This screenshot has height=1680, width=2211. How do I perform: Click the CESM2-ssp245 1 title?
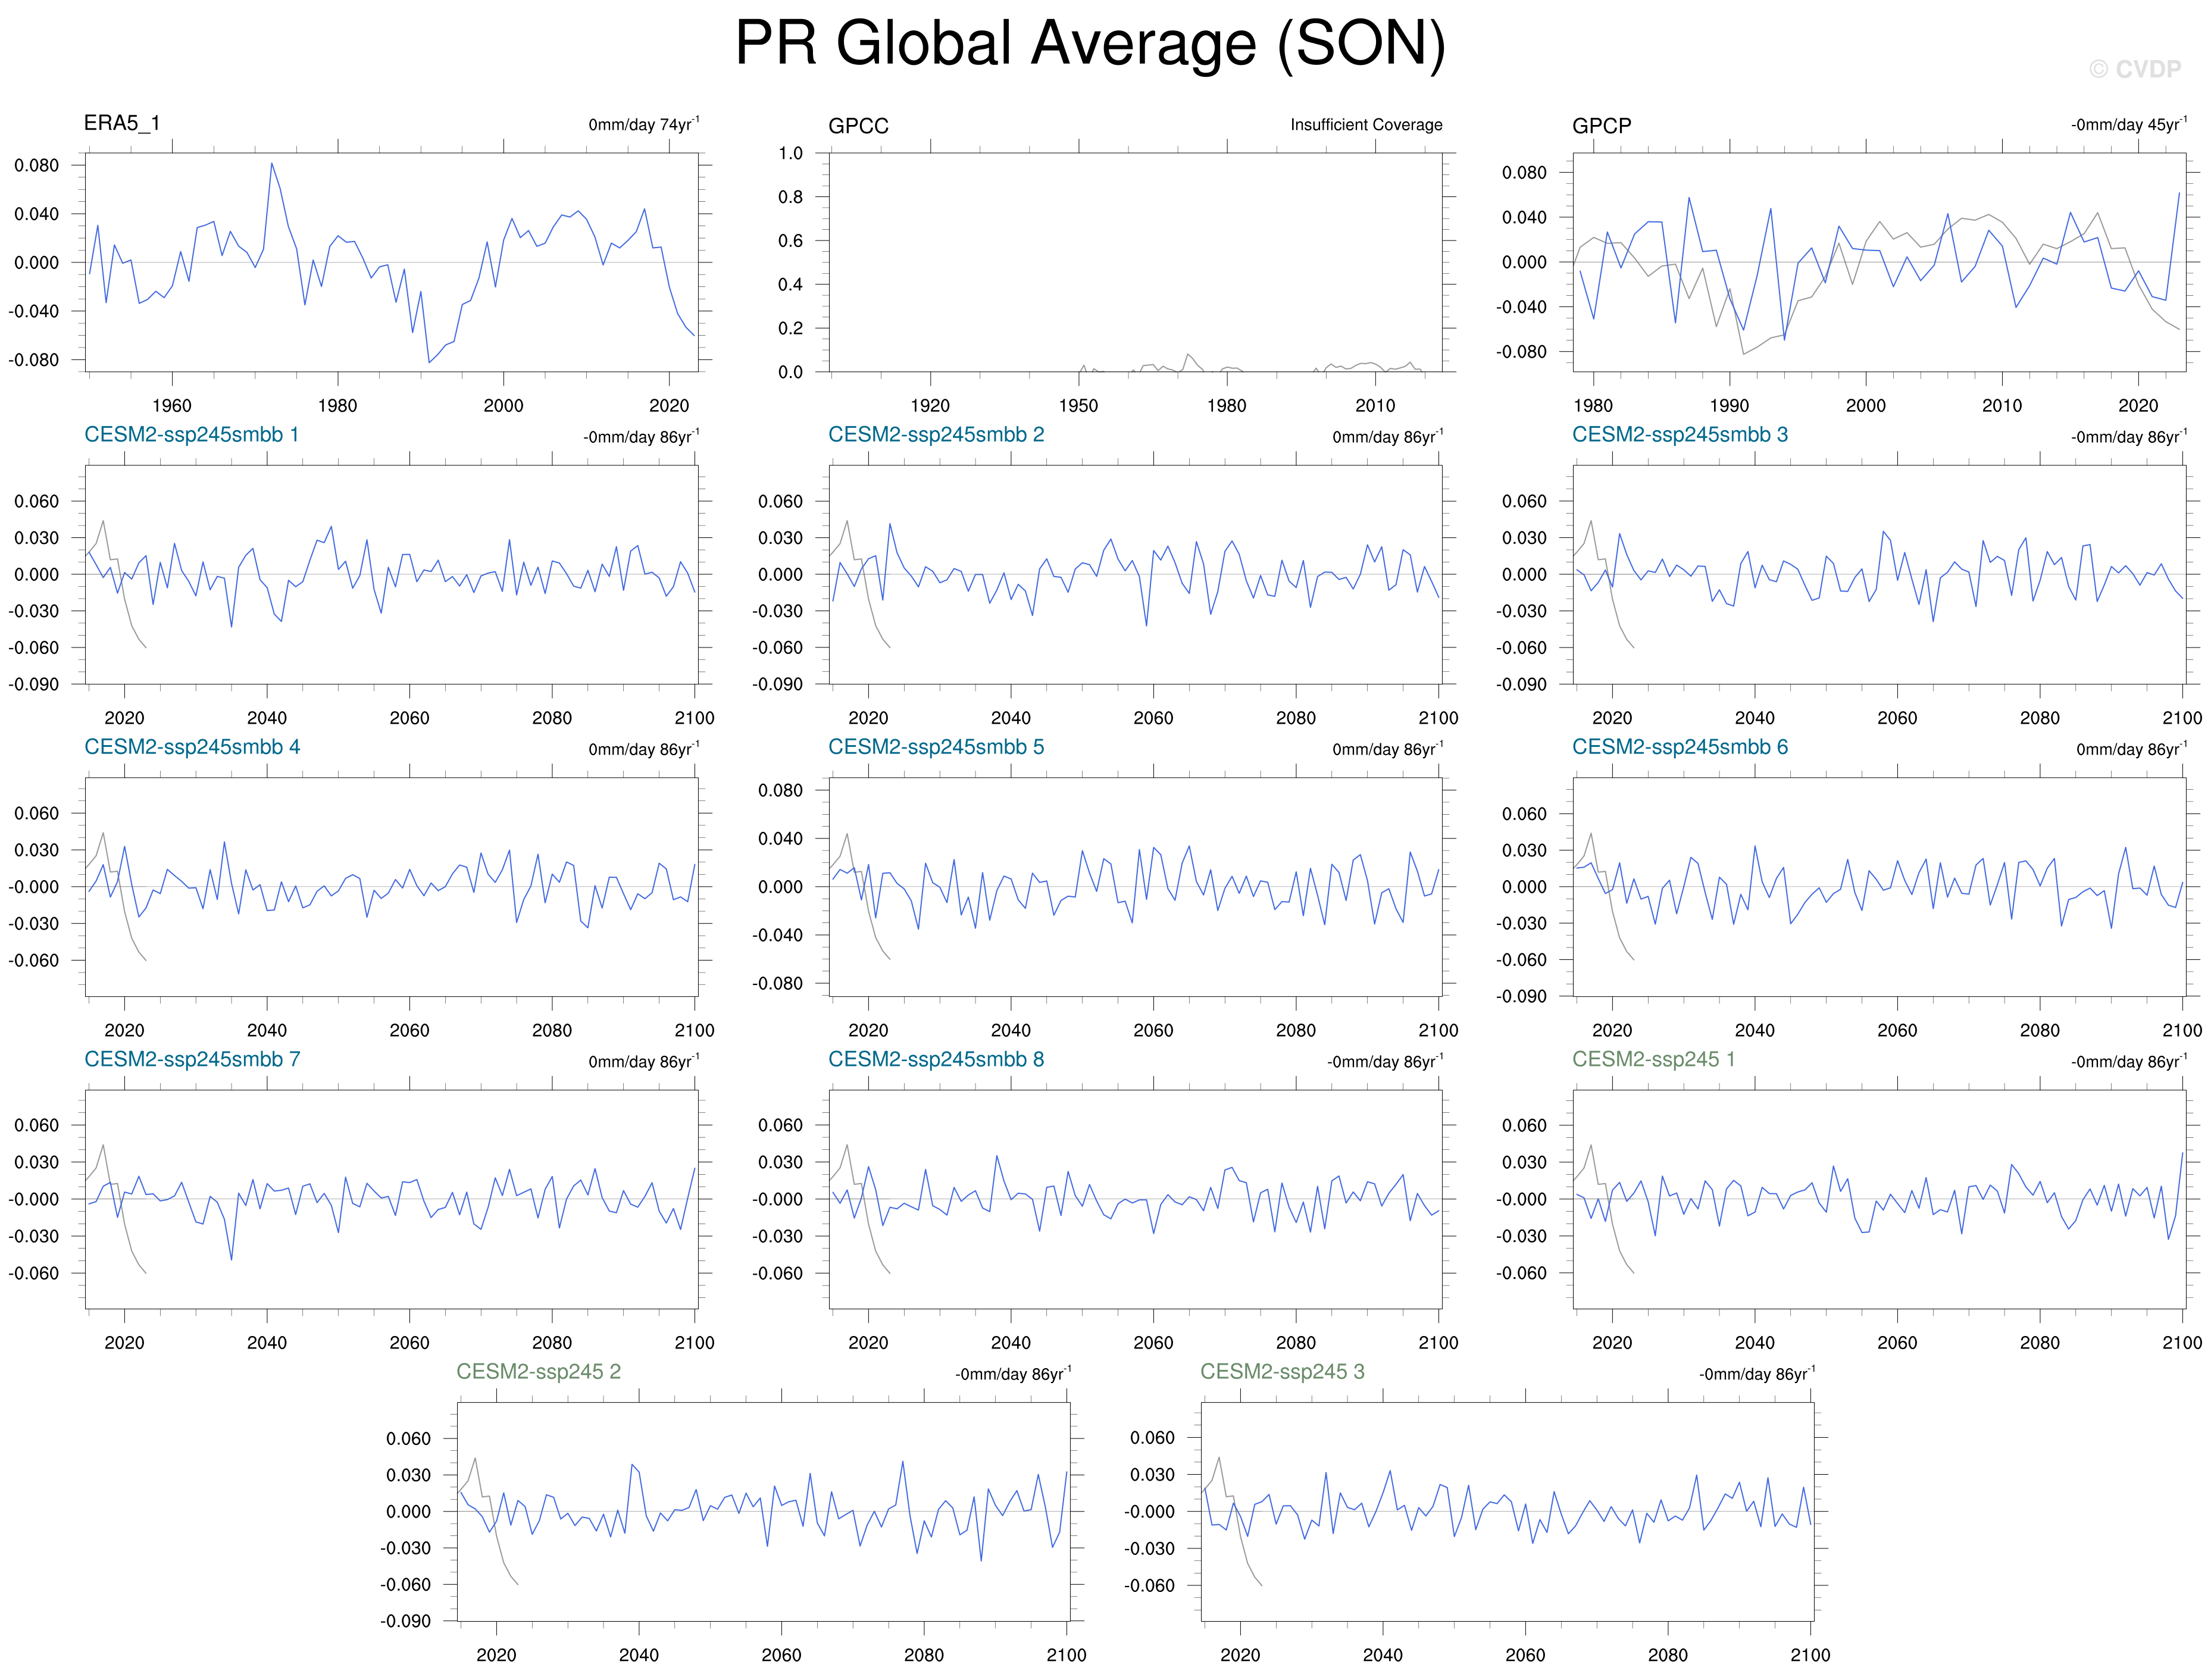pos(1653,1059)
